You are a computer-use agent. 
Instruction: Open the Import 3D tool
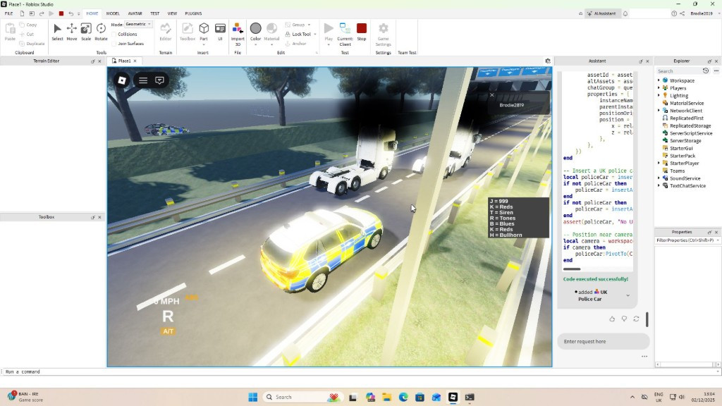238,31
